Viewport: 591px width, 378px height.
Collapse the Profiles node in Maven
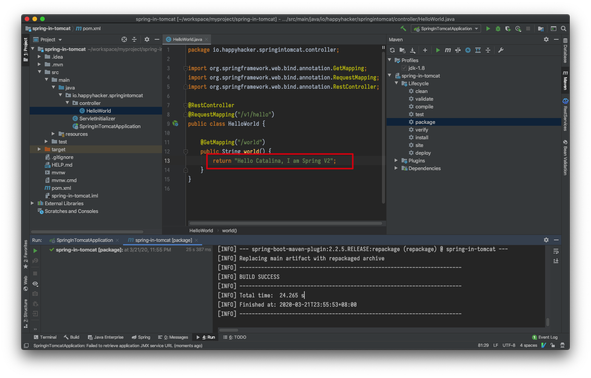click(389, 60)
